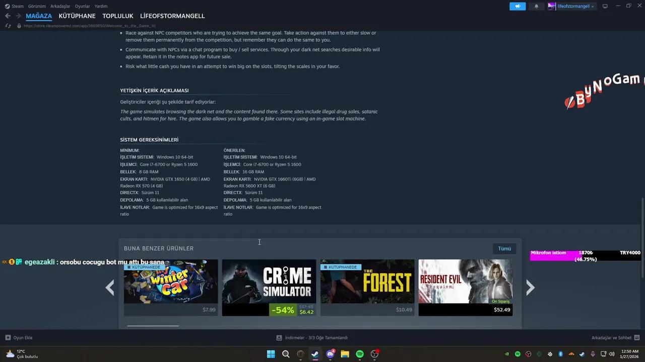
Task: Click the page vertical scrollbar thumb
Action: tap(642, 238)
